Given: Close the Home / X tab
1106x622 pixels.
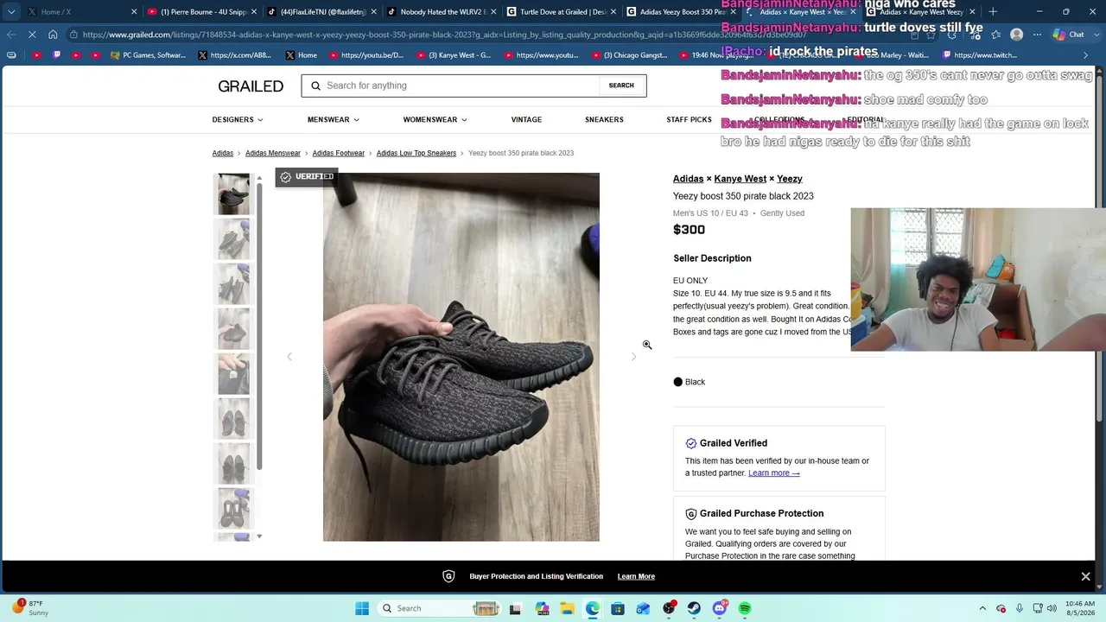Looking at the screenshot, I should point(134,12).
